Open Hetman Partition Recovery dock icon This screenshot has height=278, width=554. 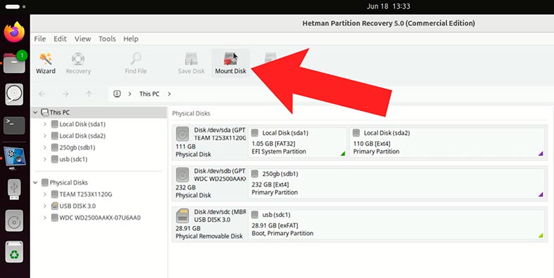click(x=14, y=158)
